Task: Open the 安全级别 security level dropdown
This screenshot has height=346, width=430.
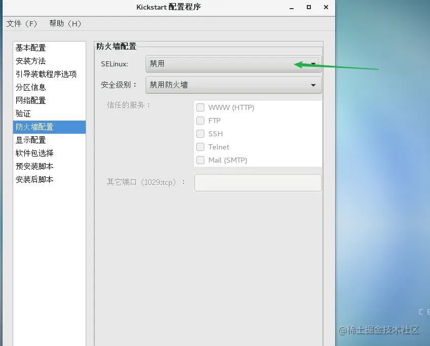Action: pos(233,85)
